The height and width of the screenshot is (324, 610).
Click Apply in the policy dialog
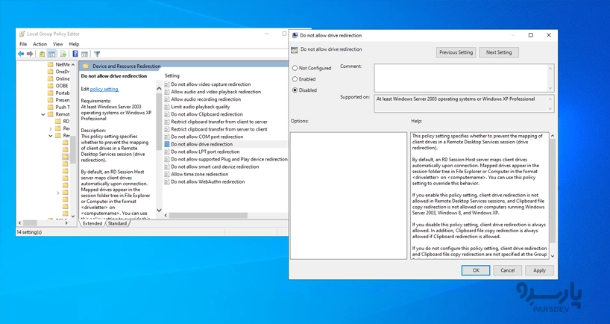tap(539, 270)
